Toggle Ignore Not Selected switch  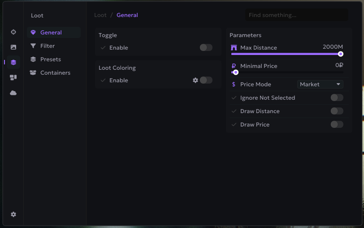tap(337, 98)
